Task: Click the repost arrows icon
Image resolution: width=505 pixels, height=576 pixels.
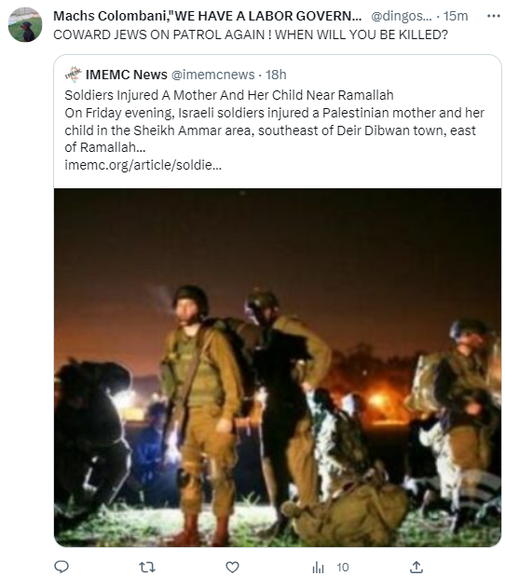Action: coord(147,567)
